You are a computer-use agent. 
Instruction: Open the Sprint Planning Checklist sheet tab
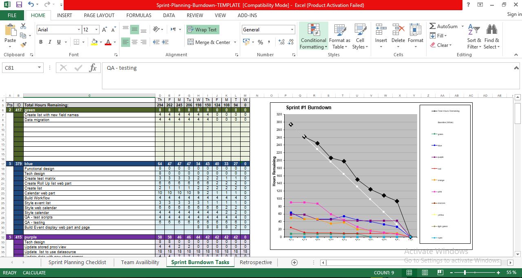click(x=77, y=263)
